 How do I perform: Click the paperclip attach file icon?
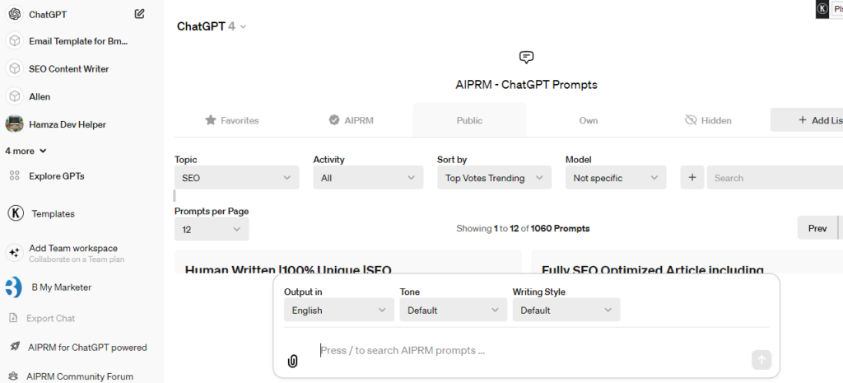click(292, 361)
